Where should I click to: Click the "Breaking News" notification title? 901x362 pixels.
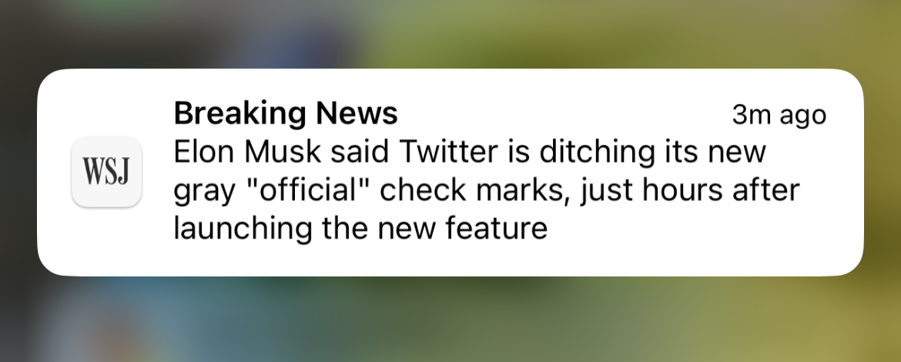click(x=286, y=114)
